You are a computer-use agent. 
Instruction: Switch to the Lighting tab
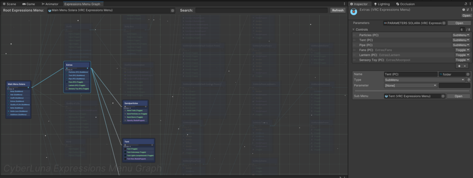pos(382,4)
